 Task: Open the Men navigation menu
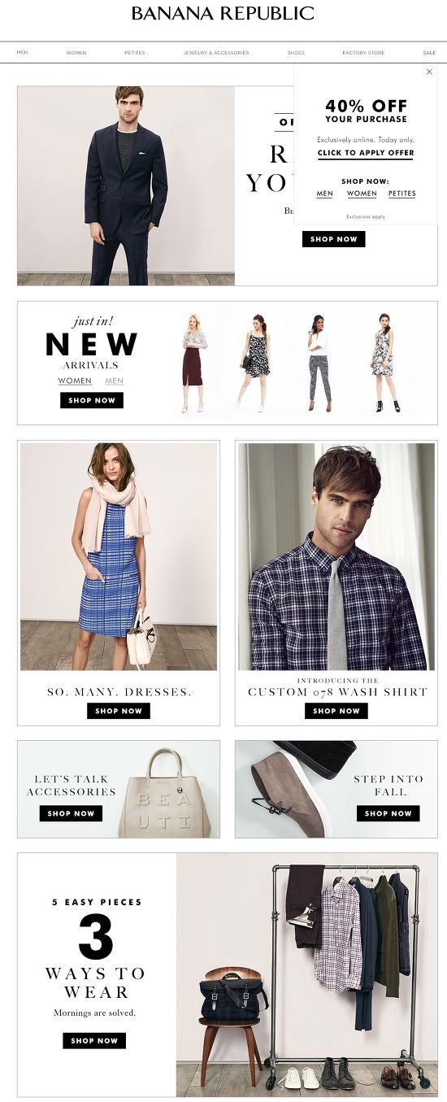pos(22,53)
